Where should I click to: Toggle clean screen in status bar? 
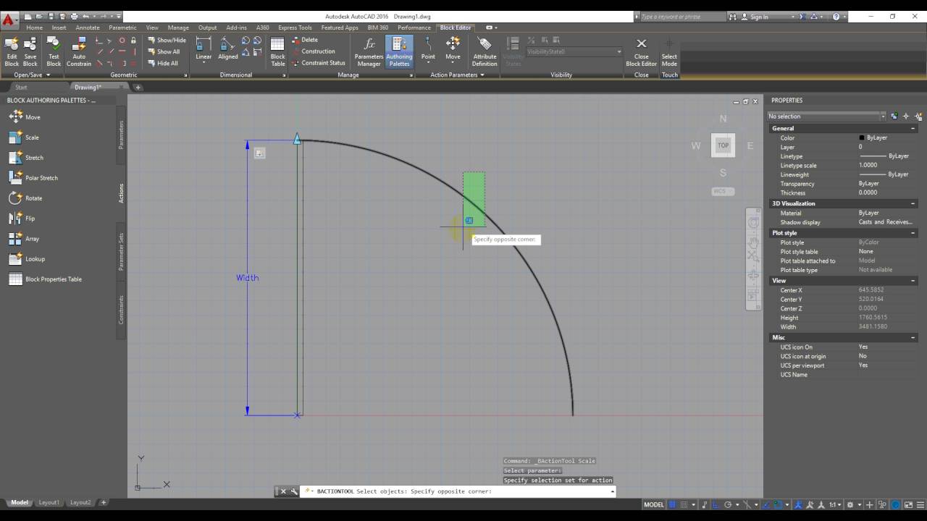pos(907,504)
